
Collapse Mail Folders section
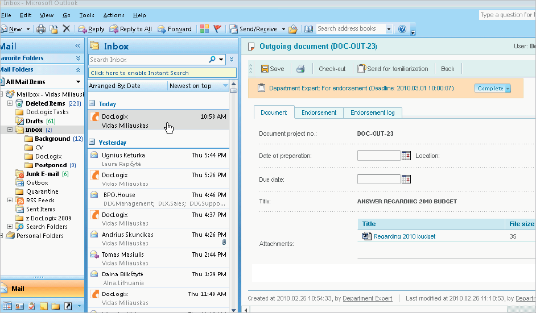[78, 70]
